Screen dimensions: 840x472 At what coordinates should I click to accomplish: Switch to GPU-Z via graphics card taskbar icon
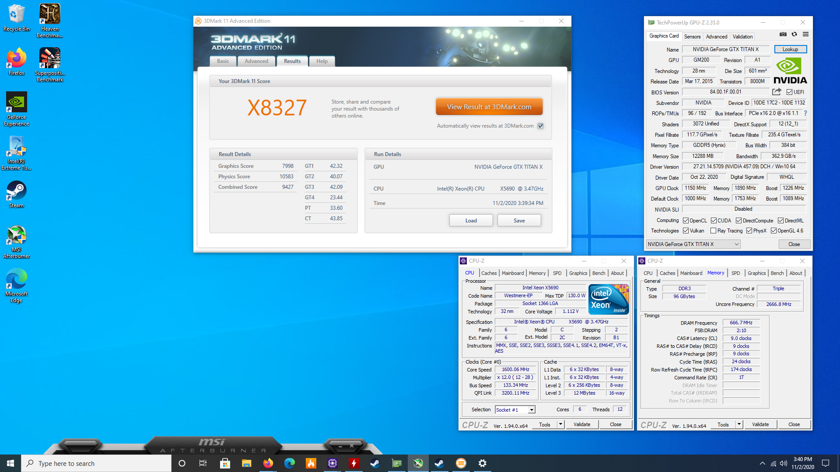(x=397, y=463)
